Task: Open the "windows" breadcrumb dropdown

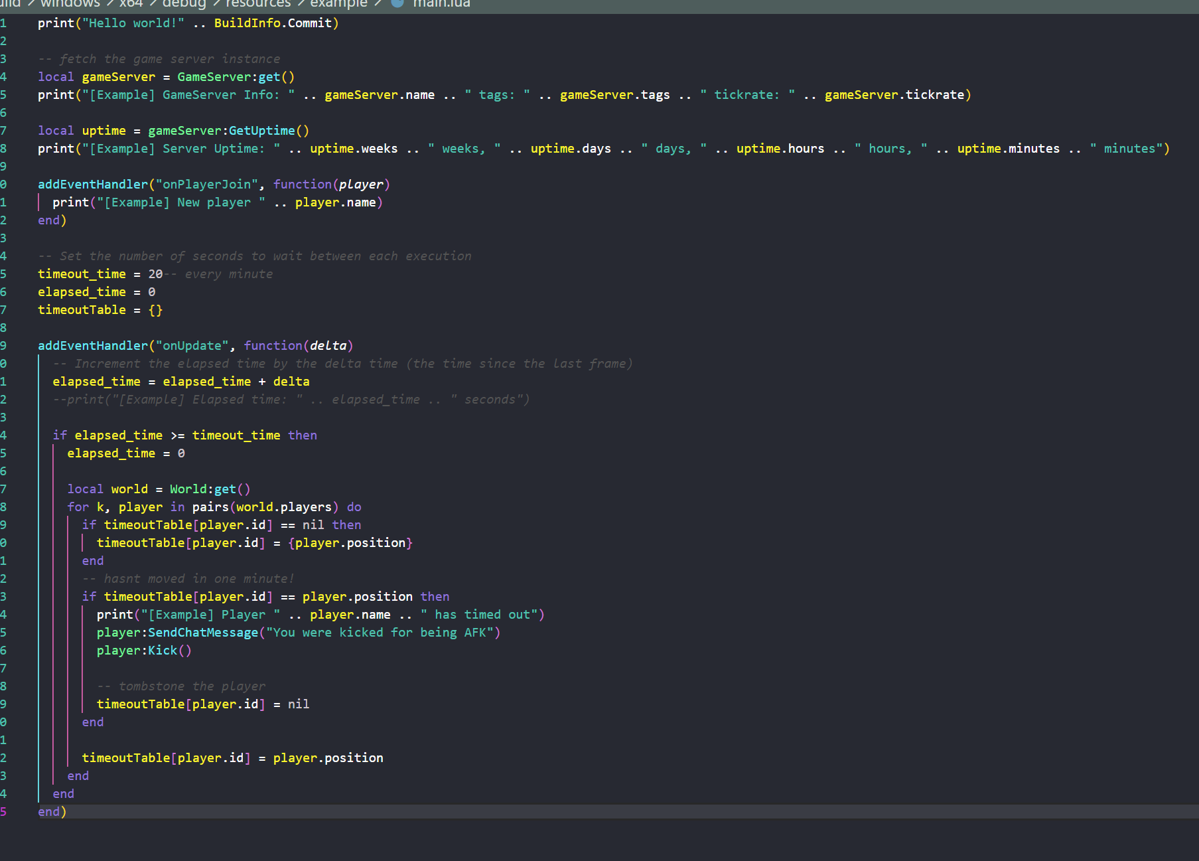Action: point(70,5)
